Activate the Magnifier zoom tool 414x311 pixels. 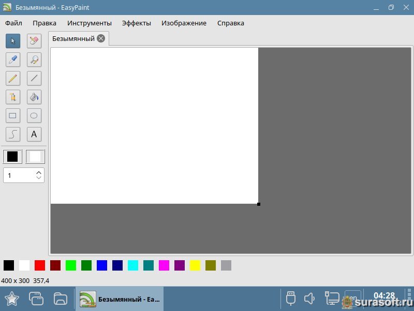point(34,60)
